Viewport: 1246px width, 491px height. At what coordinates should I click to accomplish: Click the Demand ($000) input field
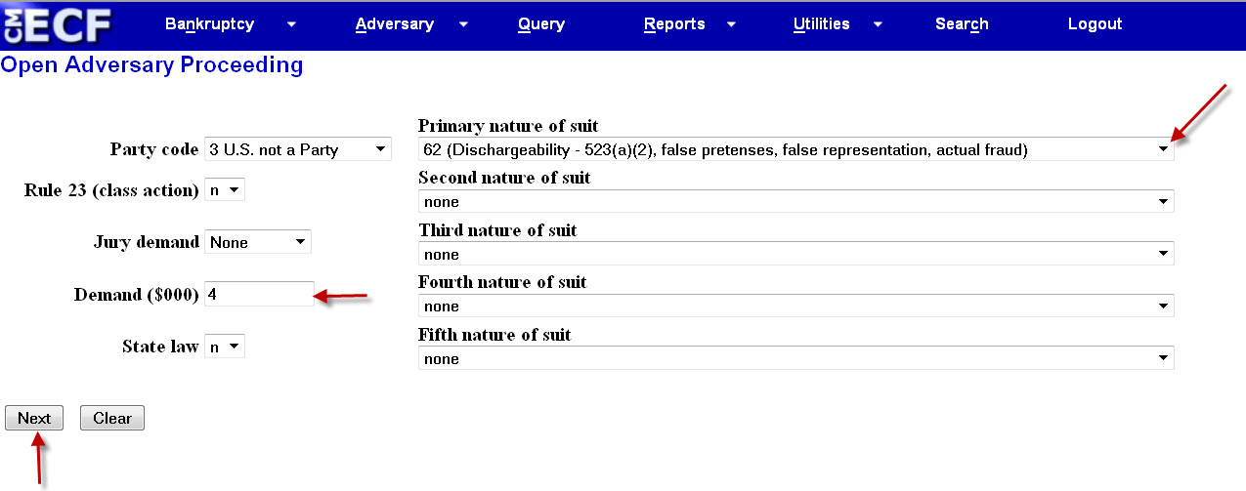(259, 294)
